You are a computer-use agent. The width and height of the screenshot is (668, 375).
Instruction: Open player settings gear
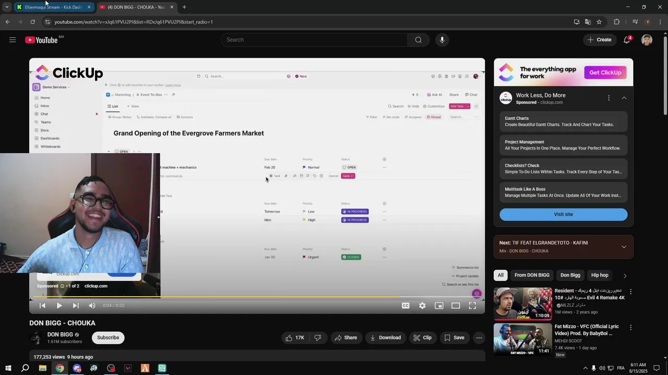[x=422, y=306]
